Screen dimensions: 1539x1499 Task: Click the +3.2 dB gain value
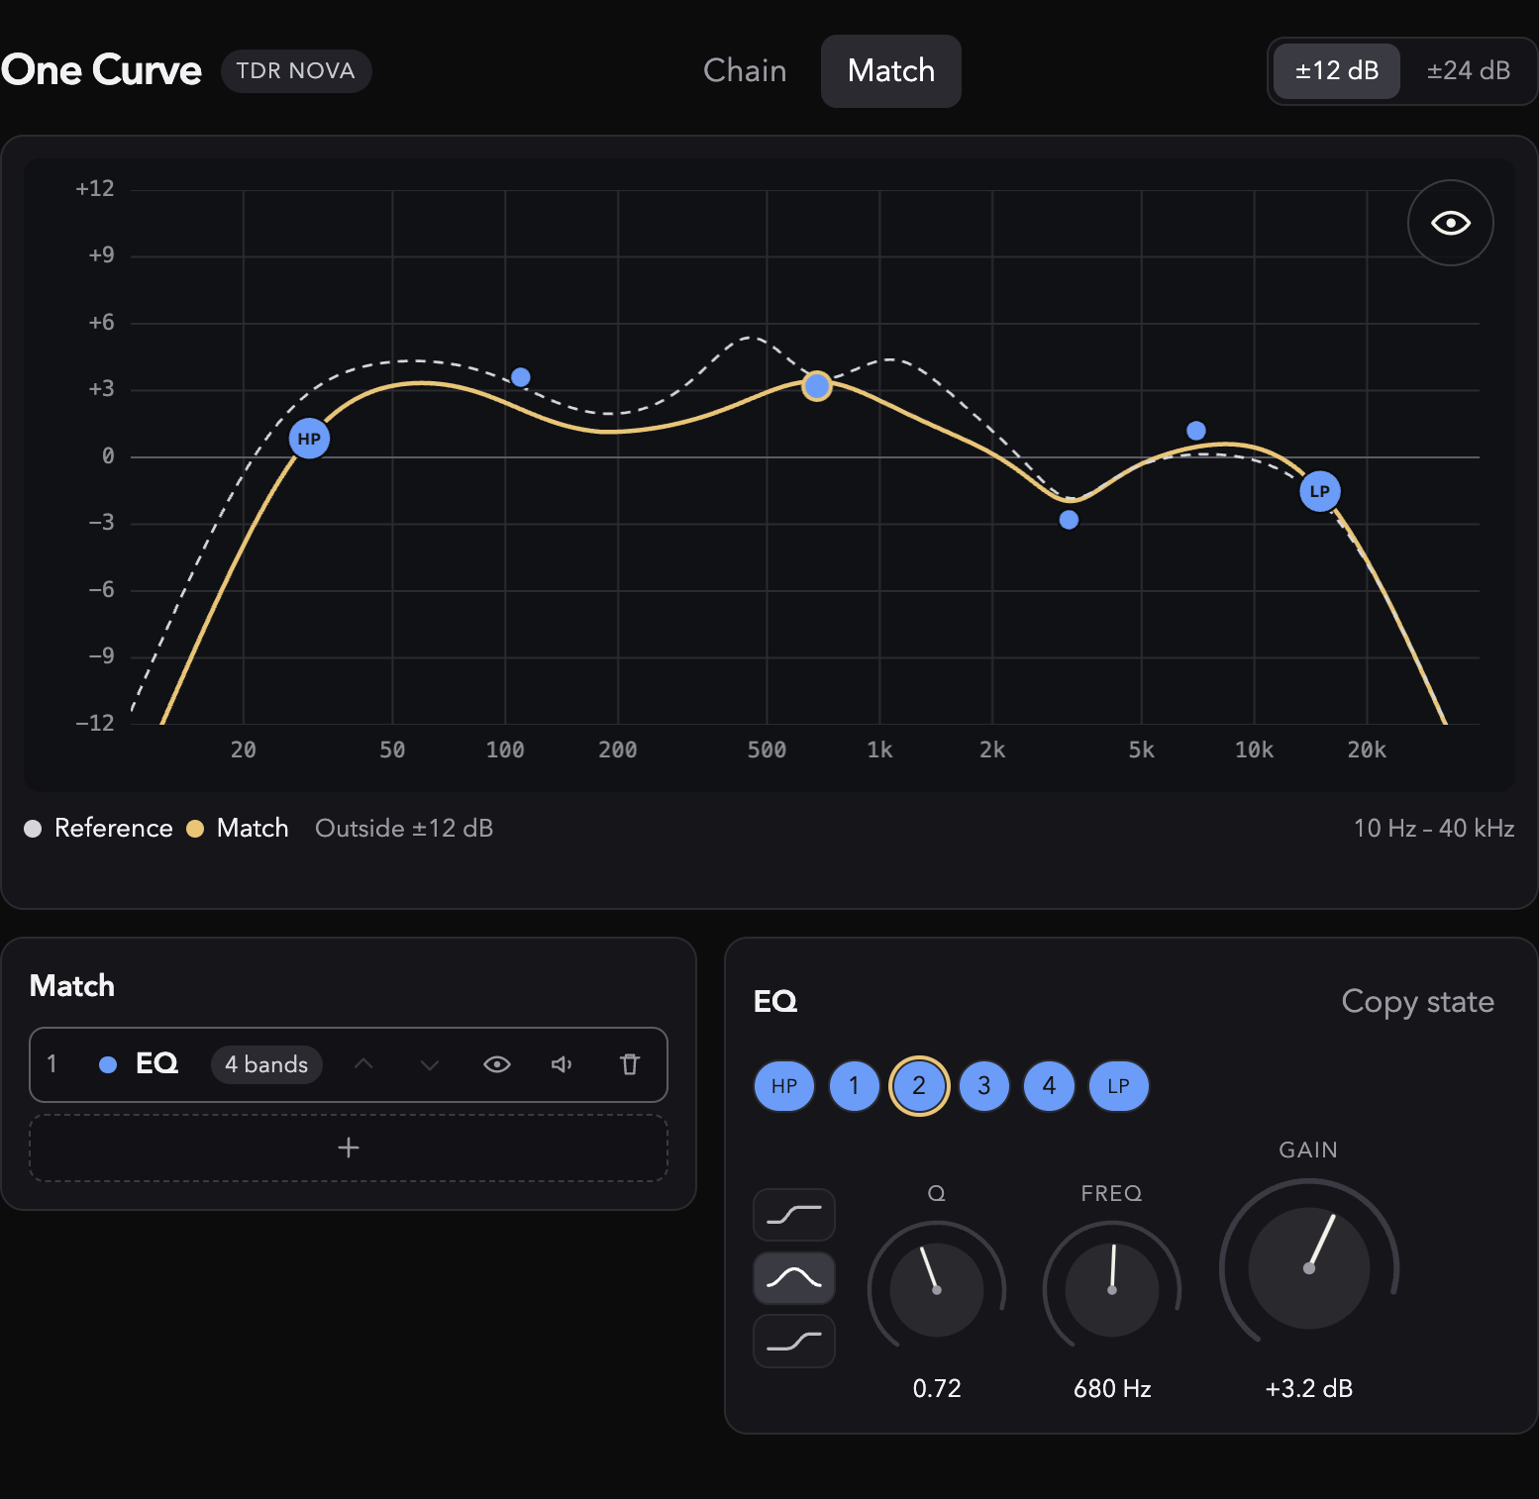click(1308, 1388)
